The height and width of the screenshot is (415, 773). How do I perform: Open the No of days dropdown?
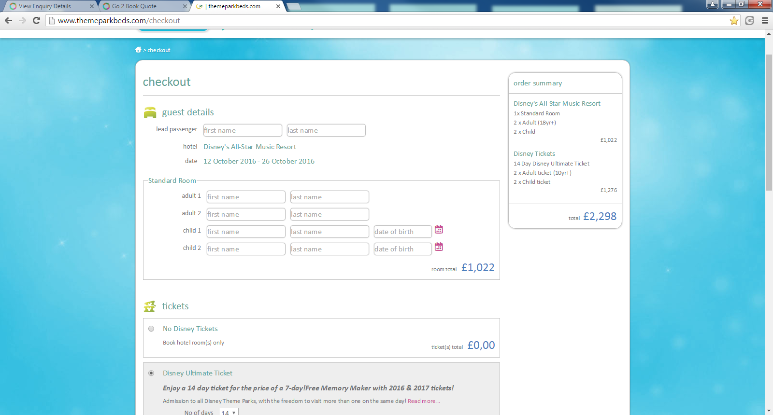coord(229,412)
